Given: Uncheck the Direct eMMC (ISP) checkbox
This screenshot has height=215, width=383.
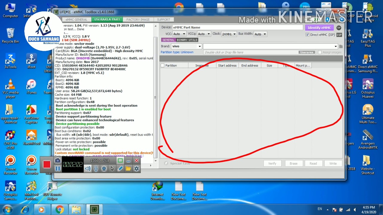Looking at the screenshot, I should 307,35.
